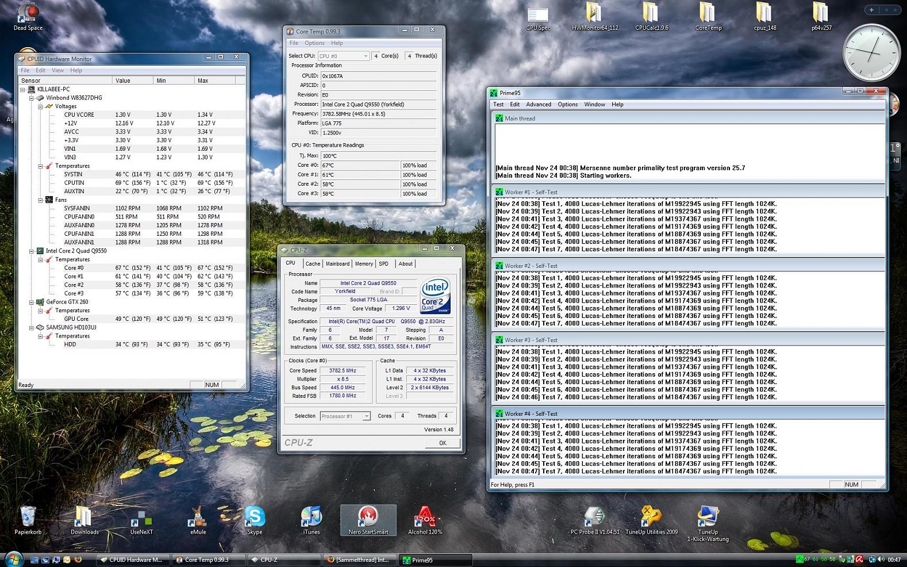The image size is (907, 567).
Task: Switch to Sammelthread Firefox taskbar button
Action: coord(359,560)
